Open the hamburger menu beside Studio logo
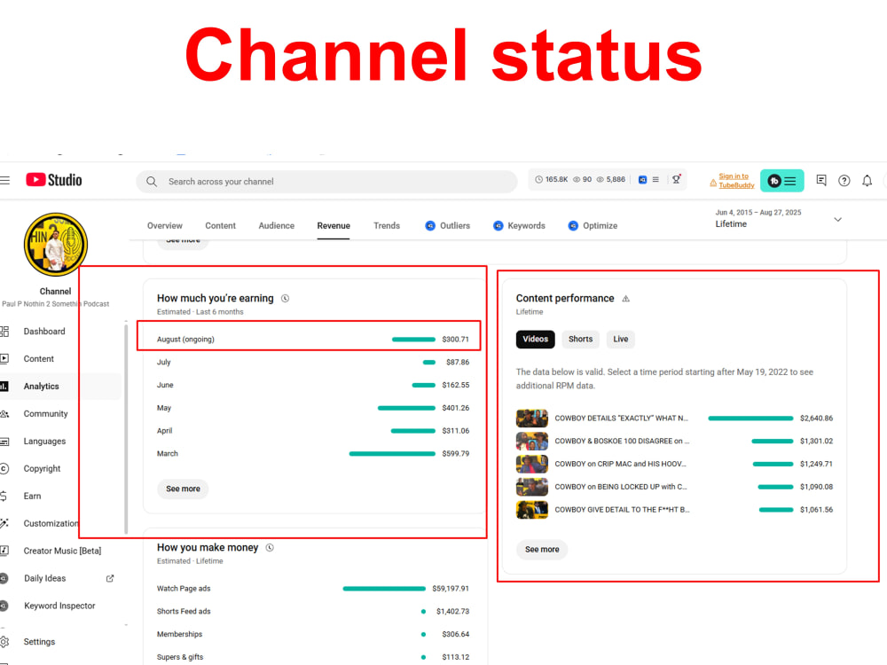 5,180
